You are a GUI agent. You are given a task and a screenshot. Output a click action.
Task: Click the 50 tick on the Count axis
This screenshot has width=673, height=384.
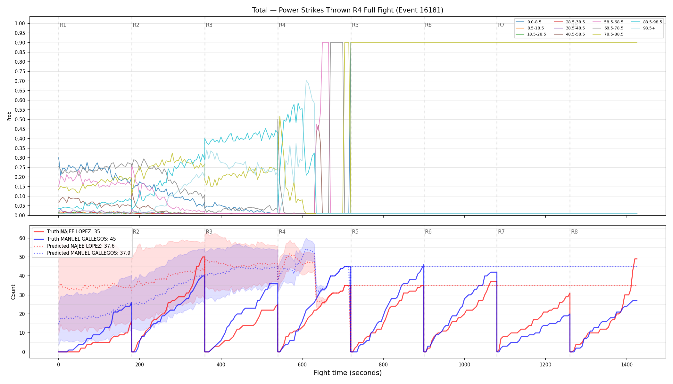(22, 257)
